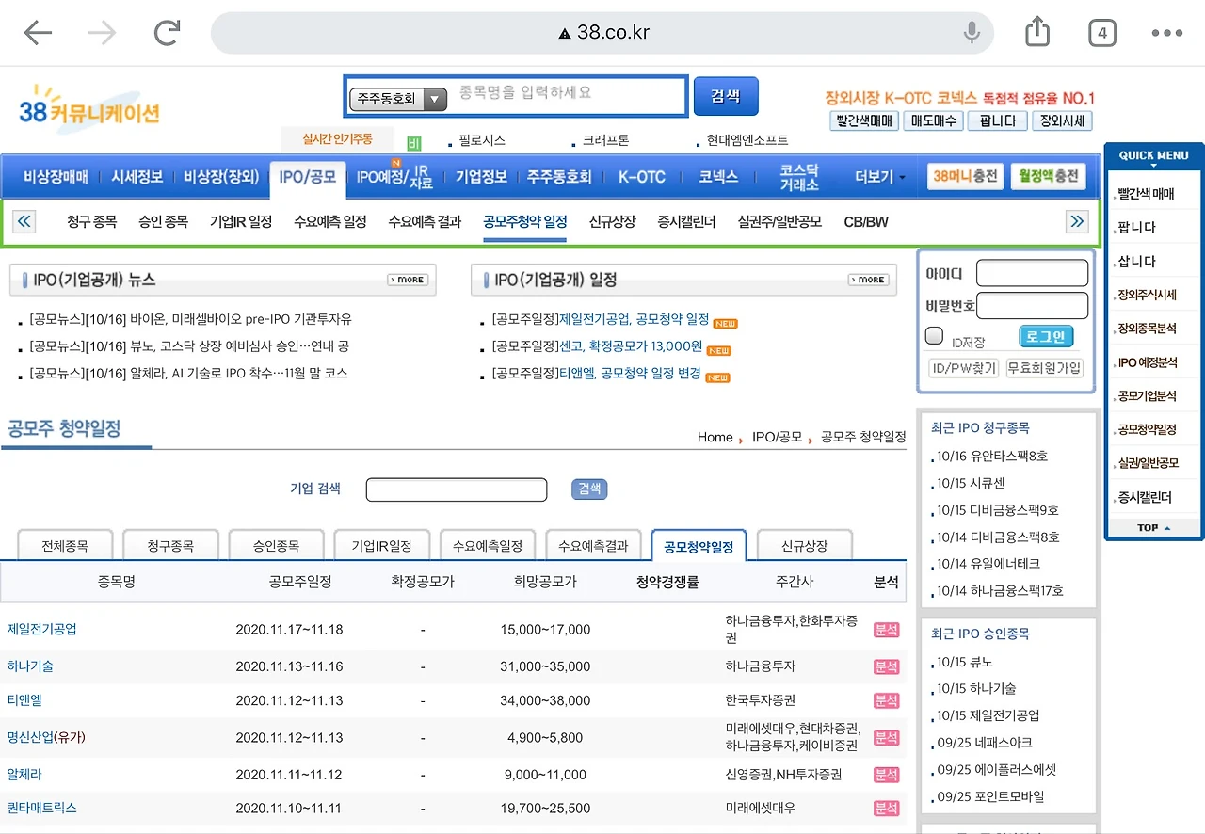The image size is (1205, 834).
Task: Open the IPO/공모 main menu
Action: (x=308, y=177)
